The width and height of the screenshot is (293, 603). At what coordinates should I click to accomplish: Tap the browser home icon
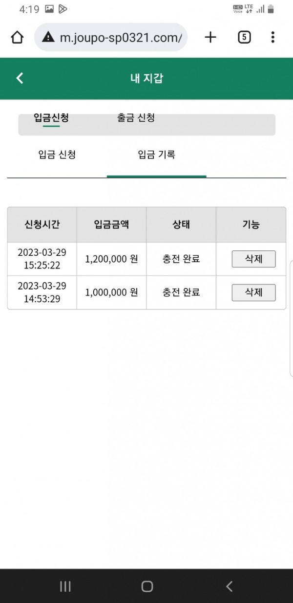pyautogui.click(x=17, y=38)
